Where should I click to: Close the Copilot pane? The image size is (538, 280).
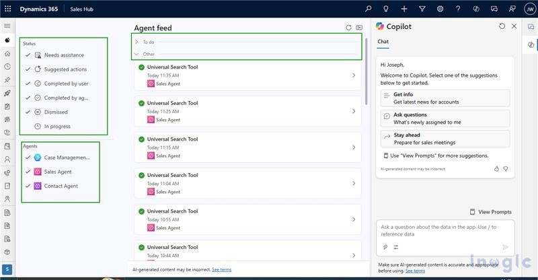point(514,26)
